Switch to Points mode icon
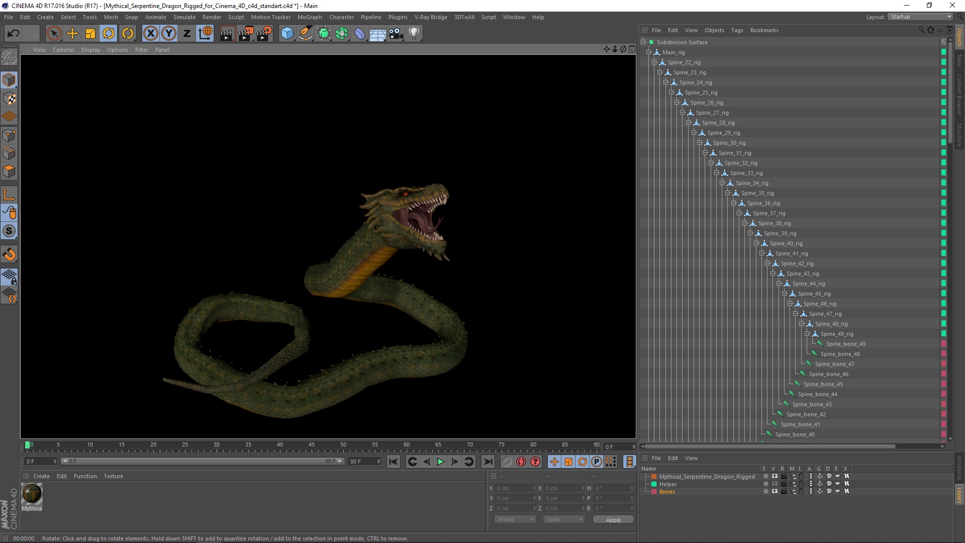 coord(9,135)
